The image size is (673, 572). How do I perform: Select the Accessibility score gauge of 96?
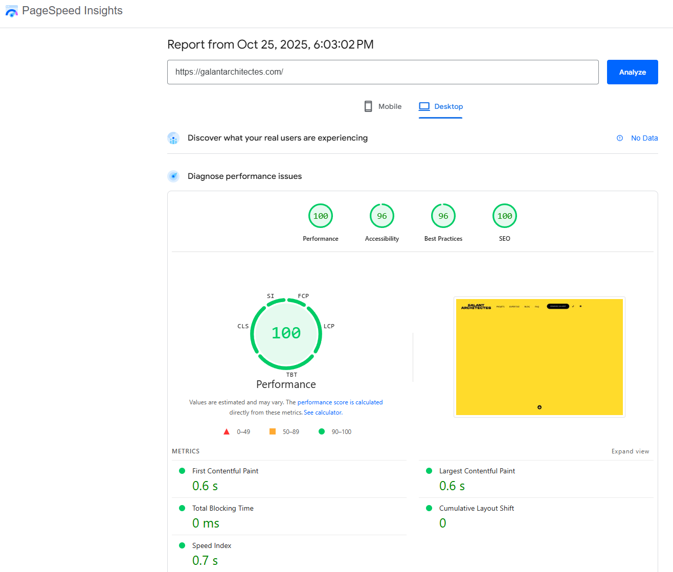[382, 216]
